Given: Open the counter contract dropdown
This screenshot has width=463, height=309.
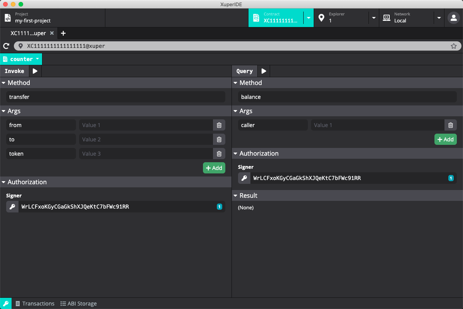Looking at the screenshot, I should point(21,59).
